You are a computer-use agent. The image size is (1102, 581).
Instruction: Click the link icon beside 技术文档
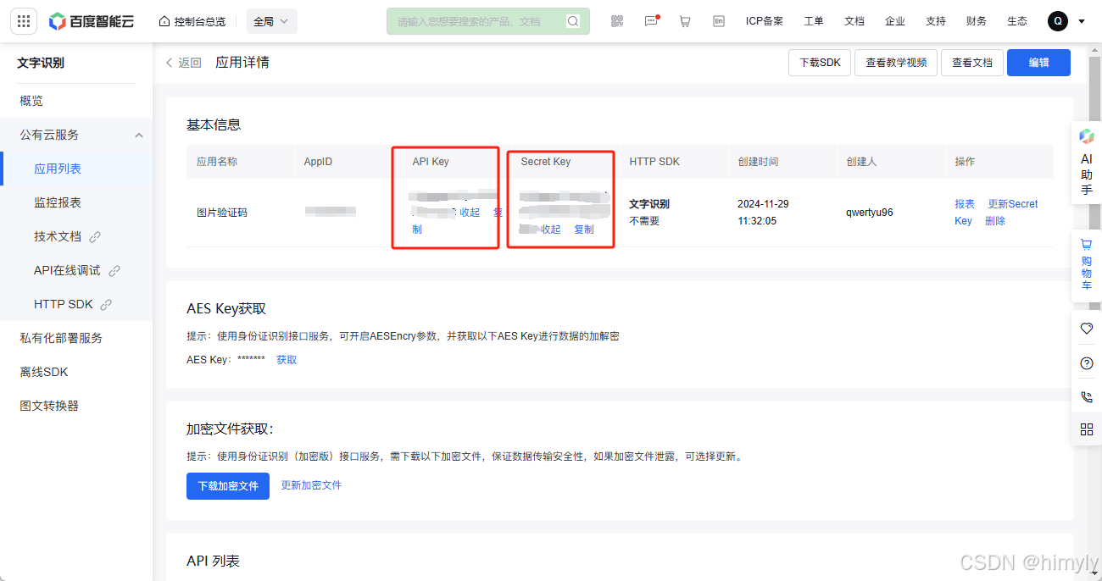point(95,237)
